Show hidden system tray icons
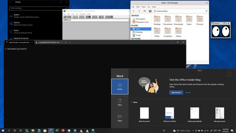Image resolution: width=236 pixels, height=133 pixels. pyautogui.click(x=193, y=130)
